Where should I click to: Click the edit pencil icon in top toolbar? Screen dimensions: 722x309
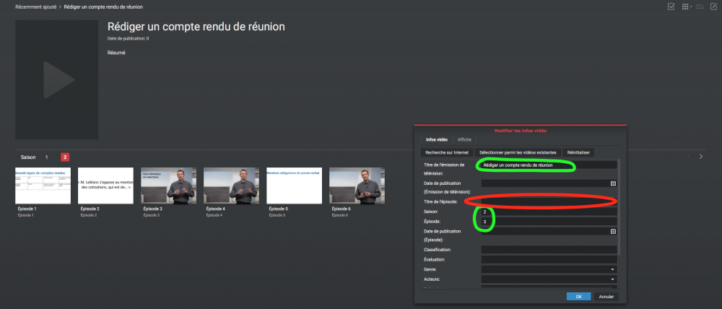[x=714, y=6]
